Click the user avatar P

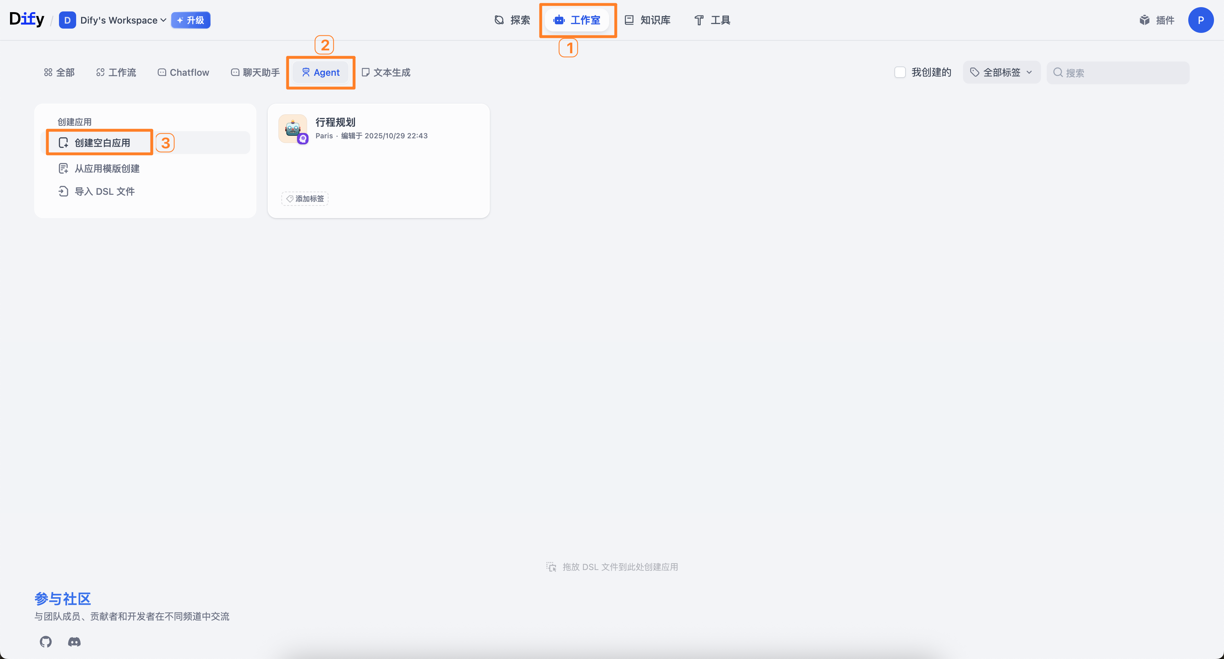1200,20
